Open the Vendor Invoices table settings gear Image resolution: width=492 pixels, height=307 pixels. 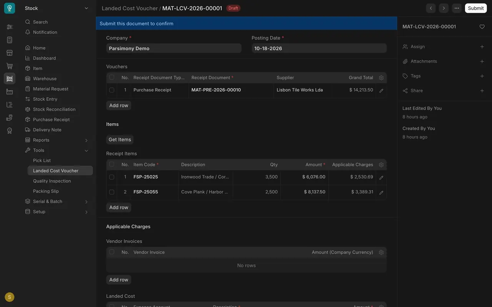point(381,253)
